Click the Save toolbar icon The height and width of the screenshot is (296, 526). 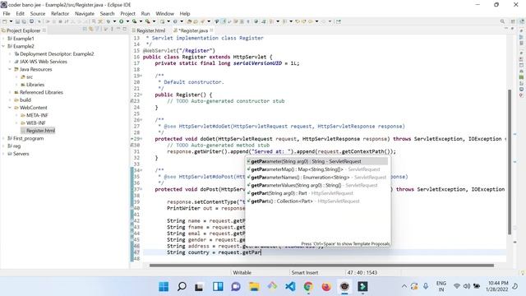coord(17,21)
